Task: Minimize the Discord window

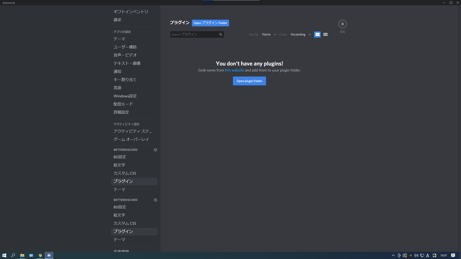Action: (444, 3)
